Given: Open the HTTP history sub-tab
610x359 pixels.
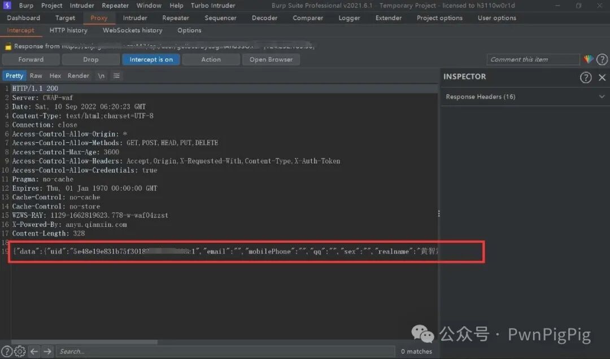Looking at the screenshot, I should click(x=68, y=30).
